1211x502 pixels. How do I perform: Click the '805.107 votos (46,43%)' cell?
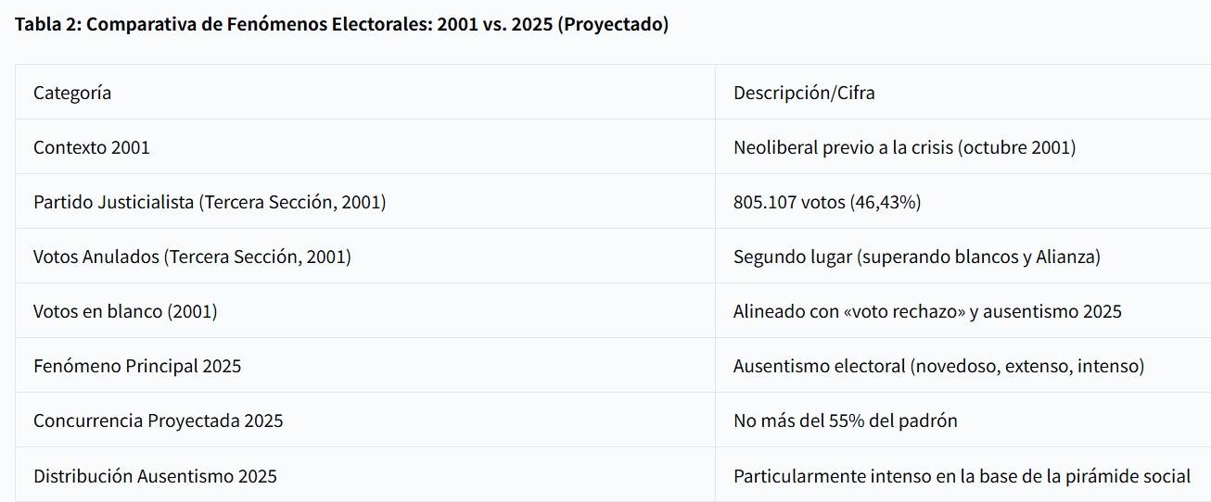coord(962,202)
